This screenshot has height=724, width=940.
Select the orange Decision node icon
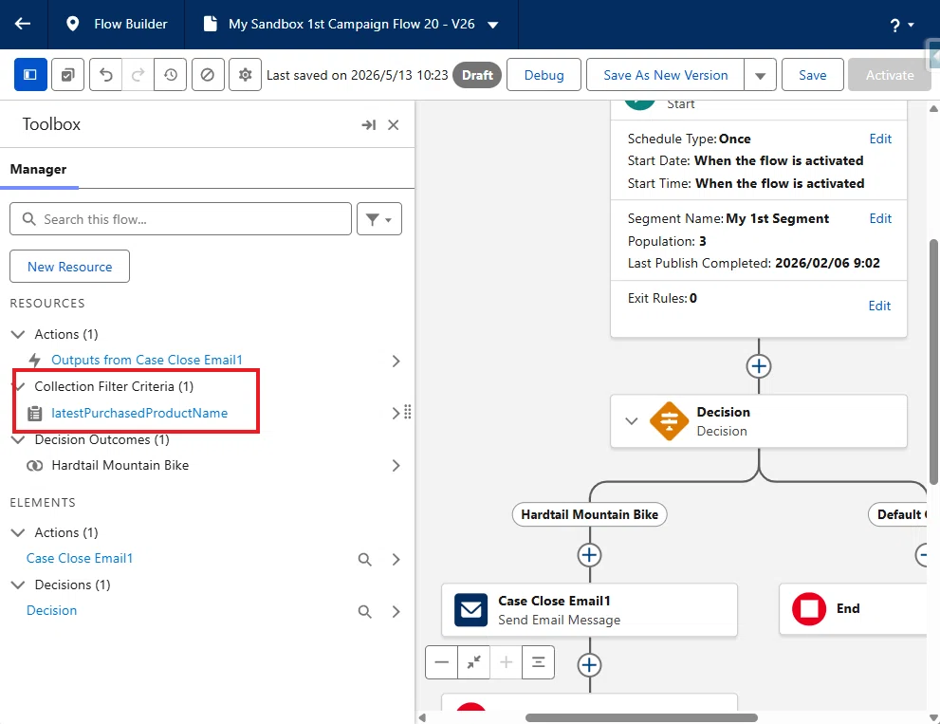pos(669,421)
